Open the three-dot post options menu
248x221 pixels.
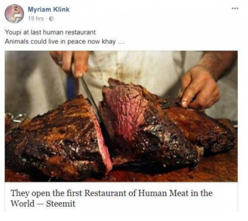point(235,8)
